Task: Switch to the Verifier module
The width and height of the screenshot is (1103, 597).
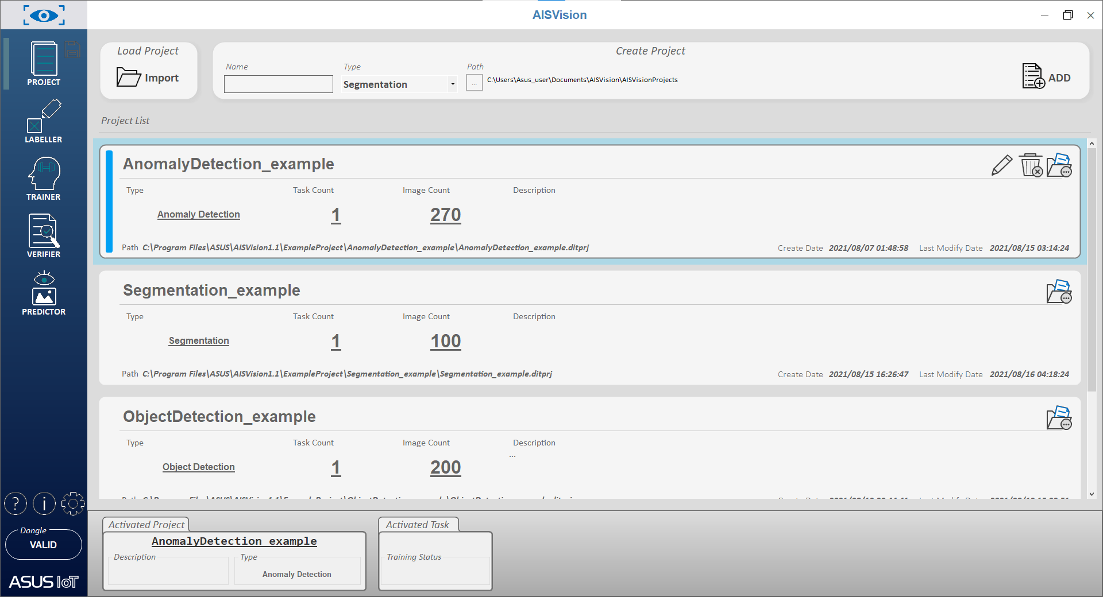Action: click(x=44, y=236)
